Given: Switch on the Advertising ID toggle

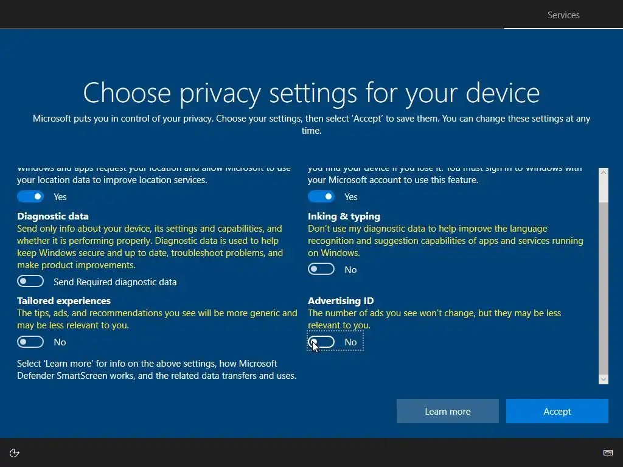Looking at the screenshot, I should click(x=321, y=342).
